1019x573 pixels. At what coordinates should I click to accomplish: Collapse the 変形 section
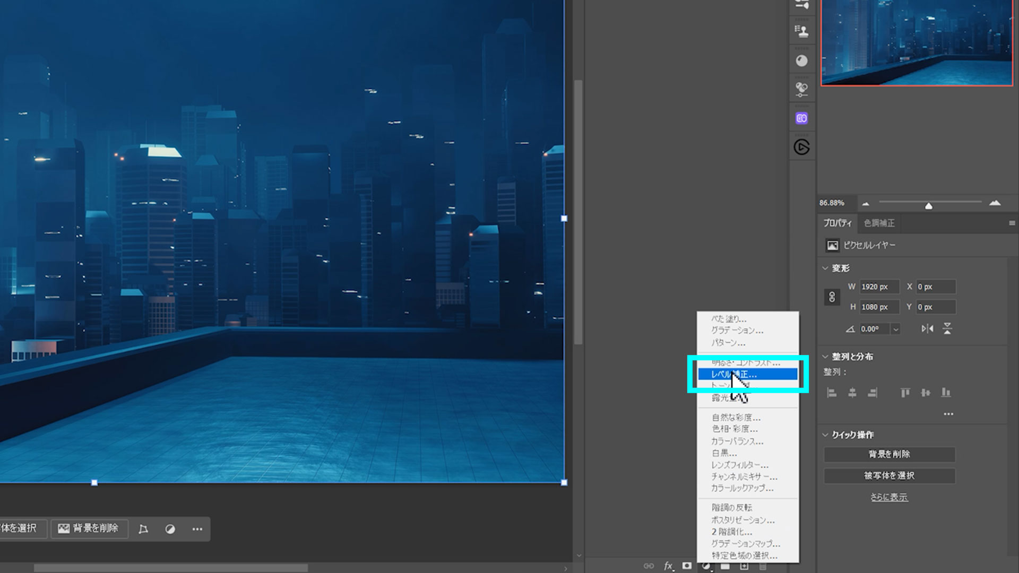pos(825,268)
